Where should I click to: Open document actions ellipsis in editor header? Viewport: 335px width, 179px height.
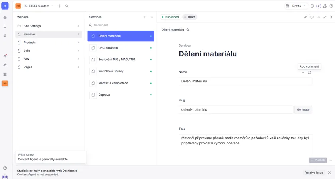318,17
